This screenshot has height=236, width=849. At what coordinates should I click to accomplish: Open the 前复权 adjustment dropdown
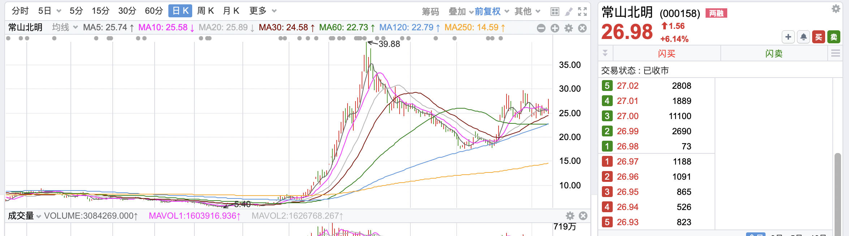492,12
